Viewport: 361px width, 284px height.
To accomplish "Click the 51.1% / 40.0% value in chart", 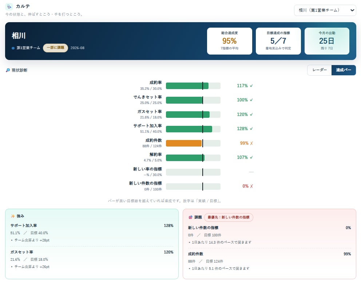I will coord(151,132).
